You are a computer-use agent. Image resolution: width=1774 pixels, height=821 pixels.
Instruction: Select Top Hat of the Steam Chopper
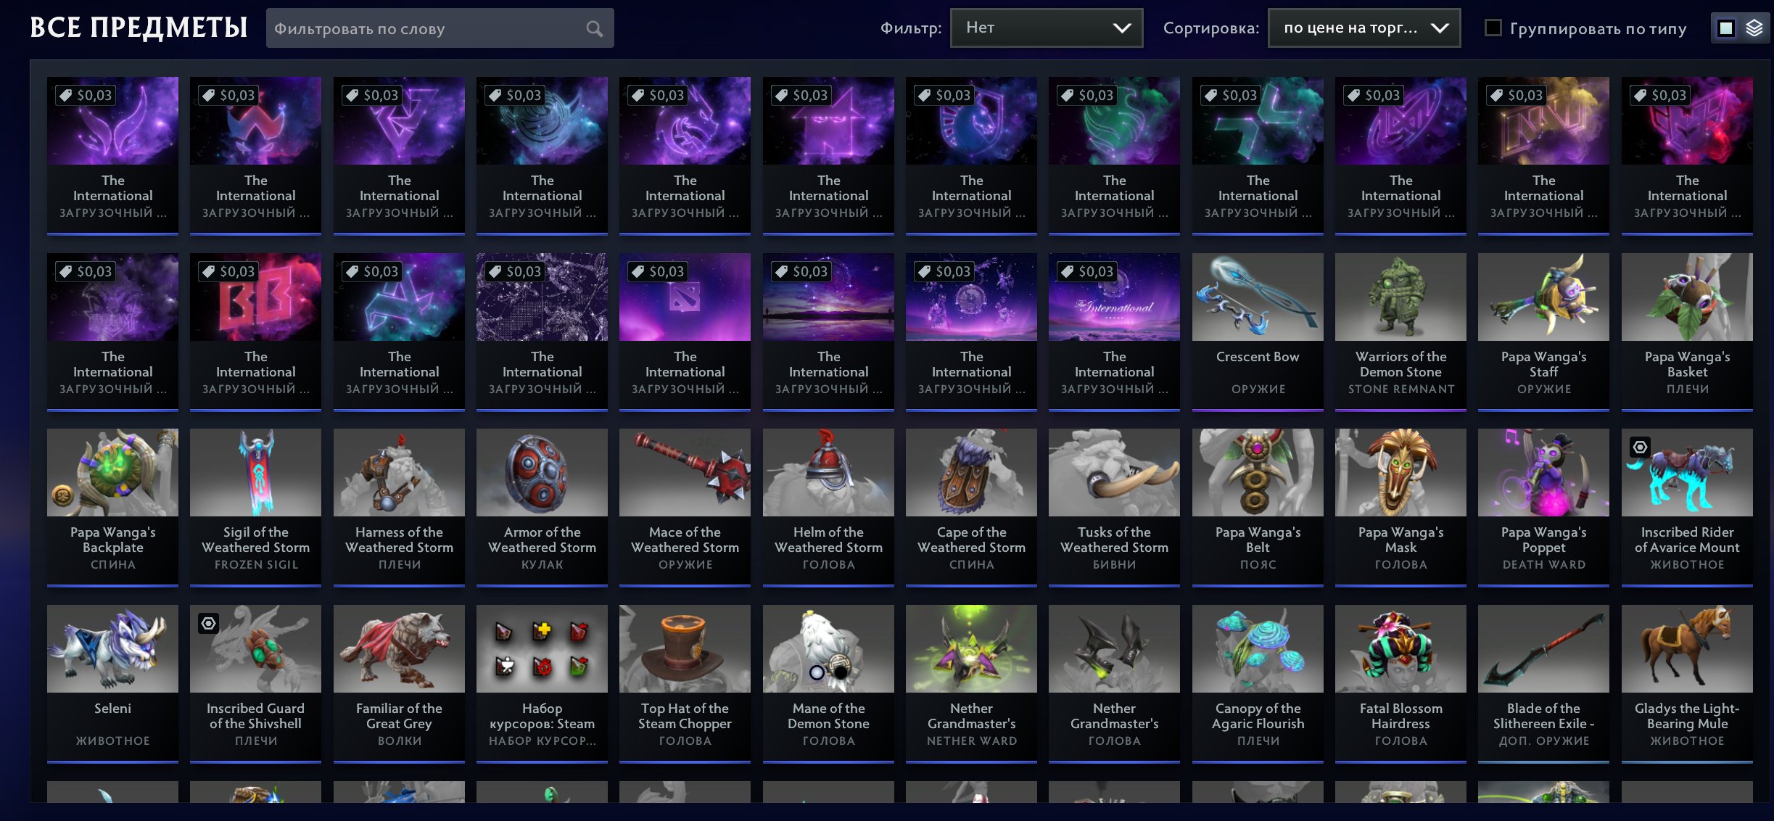coord(685,682)
